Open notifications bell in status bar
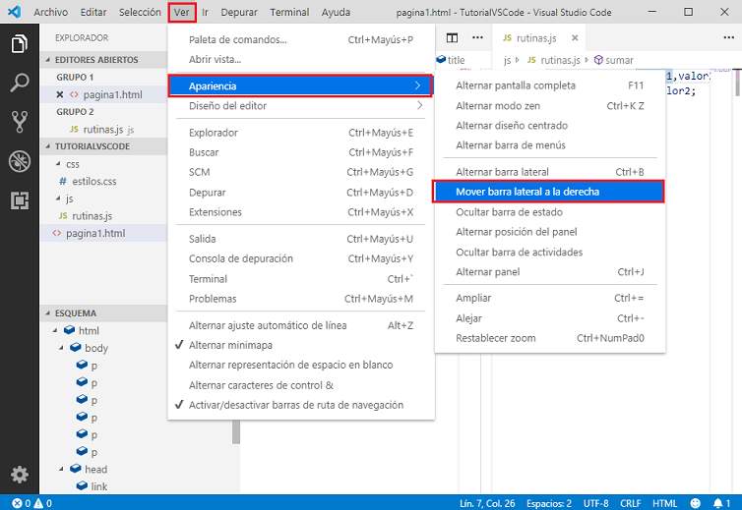Image resolution: width=742 pixels, height=510 pixels. [x=717, y=503]
